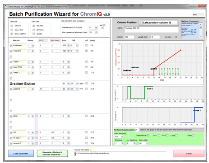Toggle the Equilibrate step checkbox
209x163 pixels.
point(11,45)
